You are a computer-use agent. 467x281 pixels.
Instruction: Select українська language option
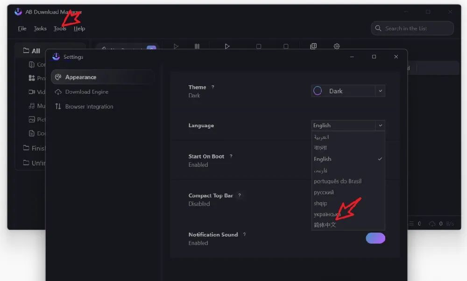tap(348, 214)
